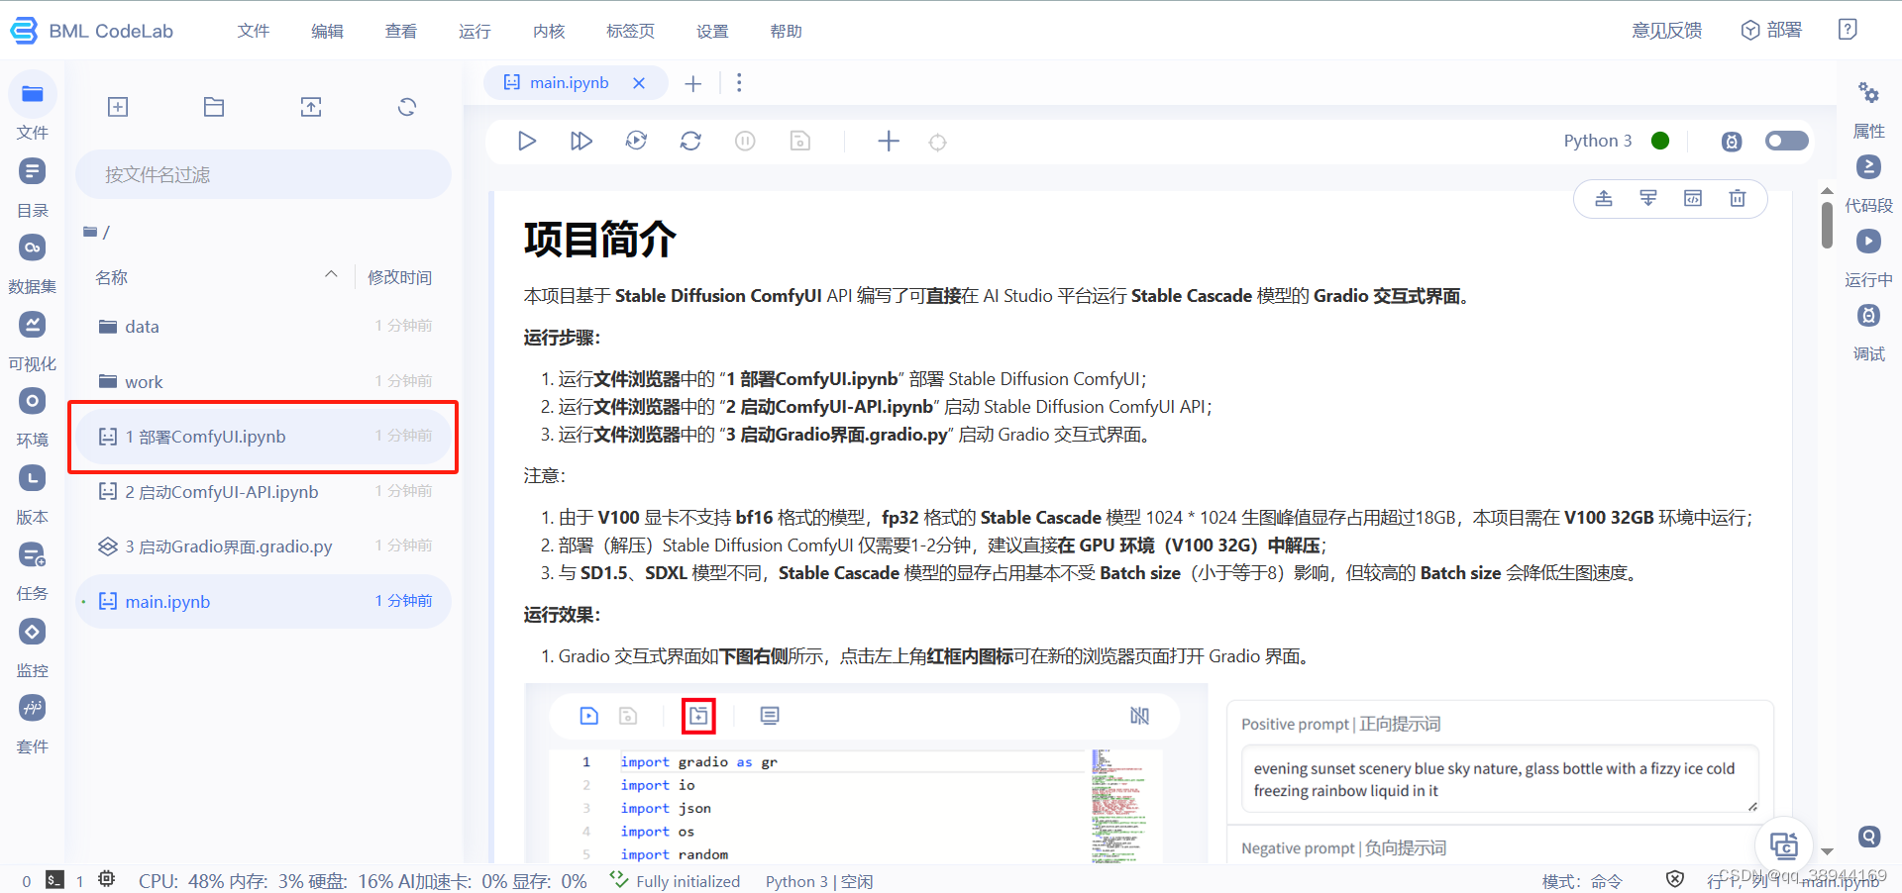Open 意见反馈 feedback link
The width and height of the screenshot is (1902, 893).
1667,31
